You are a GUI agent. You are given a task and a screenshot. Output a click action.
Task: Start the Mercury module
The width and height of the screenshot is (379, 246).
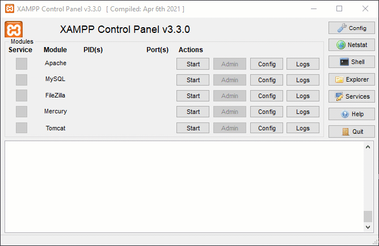193,112
